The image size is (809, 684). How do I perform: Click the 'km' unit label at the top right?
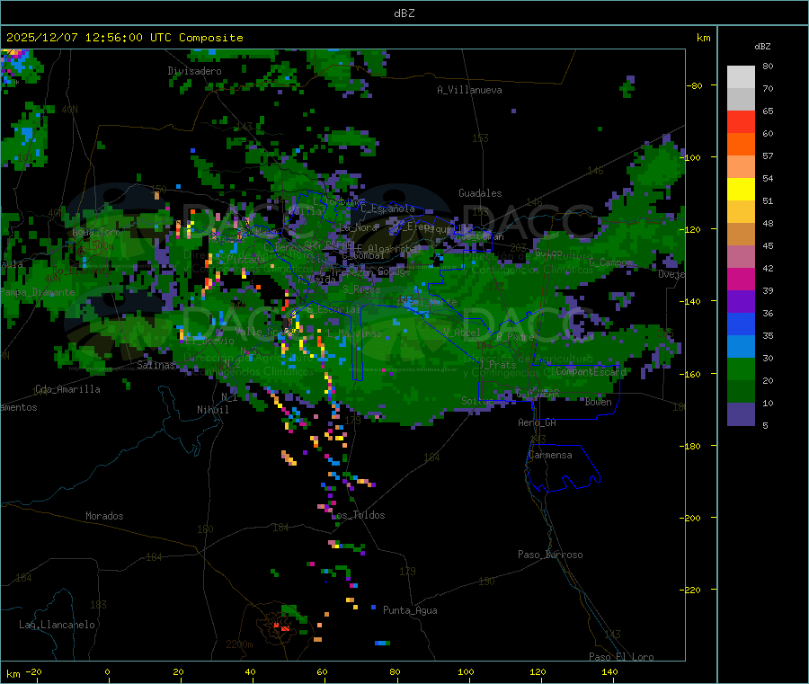click(x=703, y=38)
